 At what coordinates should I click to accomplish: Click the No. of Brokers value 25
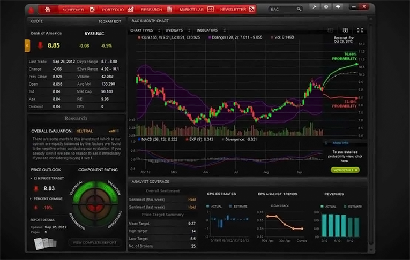tap(193, 246)
